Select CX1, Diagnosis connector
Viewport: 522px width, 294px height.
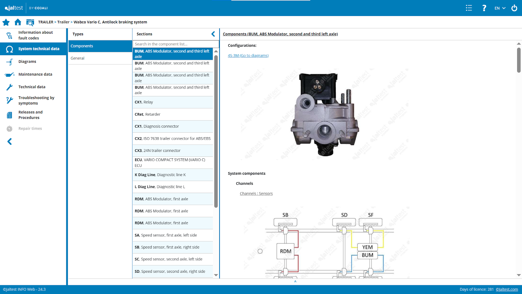pos(173,126)
